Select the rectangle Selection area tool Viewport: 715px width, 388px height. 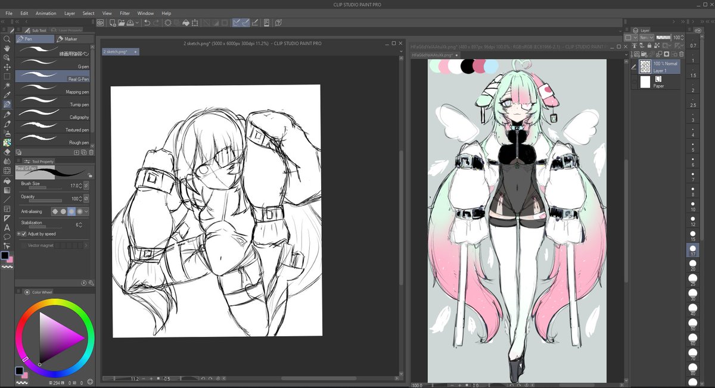coord(7,76)
